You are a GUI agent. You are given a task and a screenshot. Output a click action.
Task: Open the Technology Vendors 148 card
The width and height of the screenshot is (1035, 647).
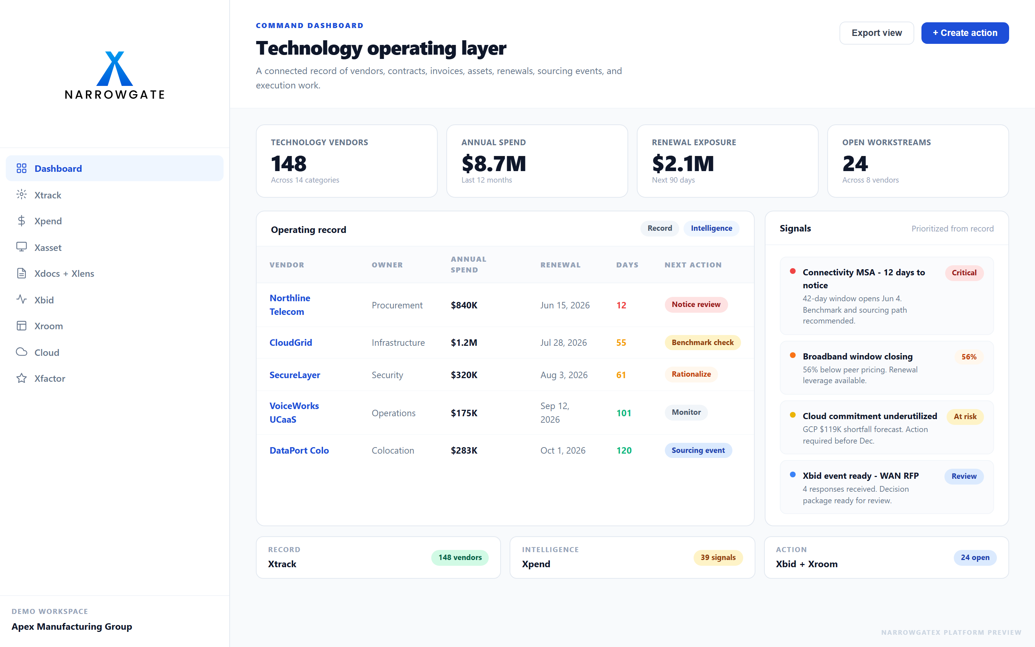click(x=346, y=161)
